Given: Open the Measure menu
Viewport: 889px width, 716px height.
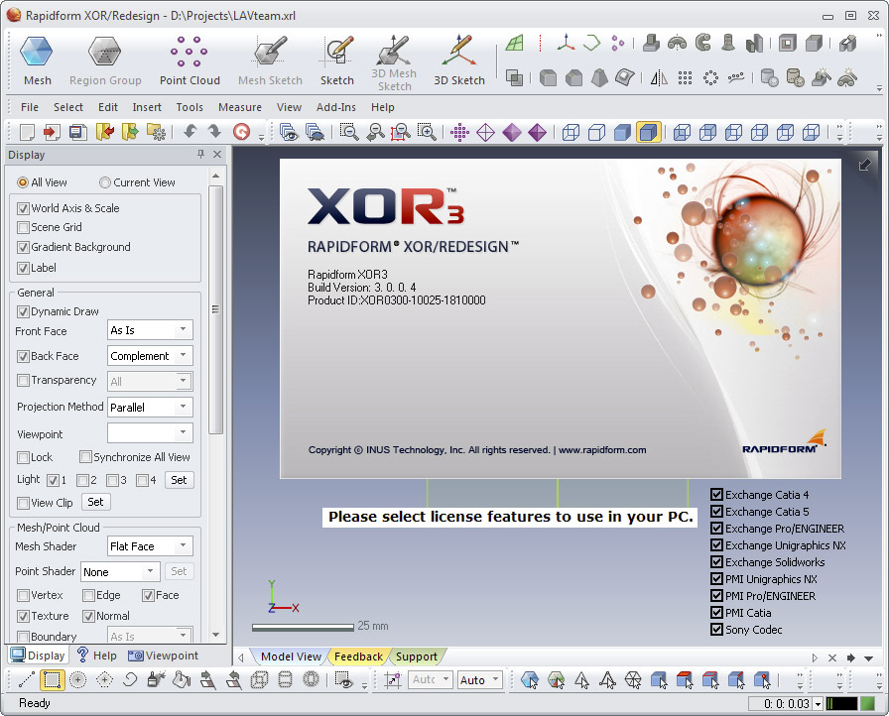Looking at the screenshot, I should click(240, 107).
